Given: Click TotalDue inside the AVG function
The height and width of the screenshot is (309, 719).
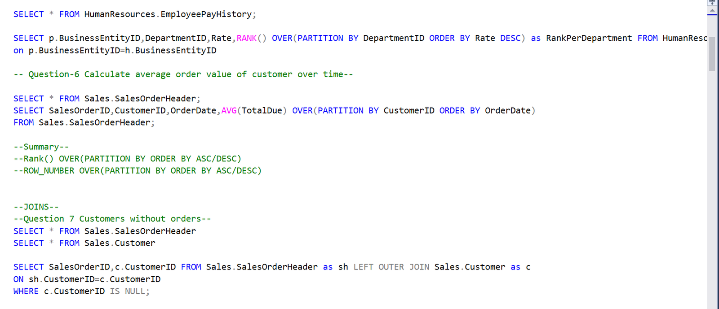Looking at the screenshot, I should click(262, 110).
